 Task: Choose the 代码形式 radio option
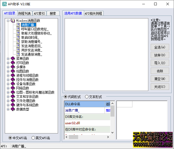[x=66, y=97]
